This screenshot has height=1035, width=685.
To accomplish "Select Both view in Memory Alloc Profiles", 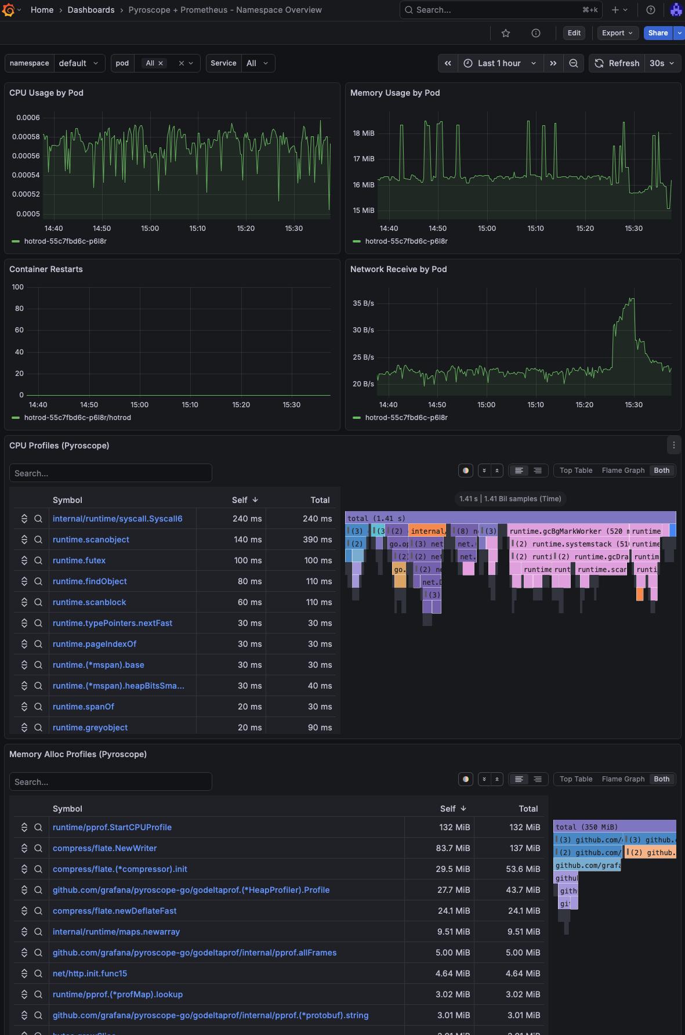I will [662, 779].
